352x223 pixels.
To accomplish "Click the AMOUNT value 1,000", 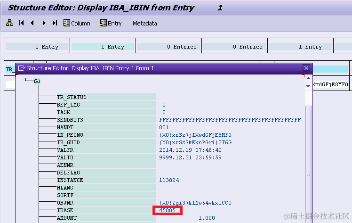I will [x=207, y=218].
